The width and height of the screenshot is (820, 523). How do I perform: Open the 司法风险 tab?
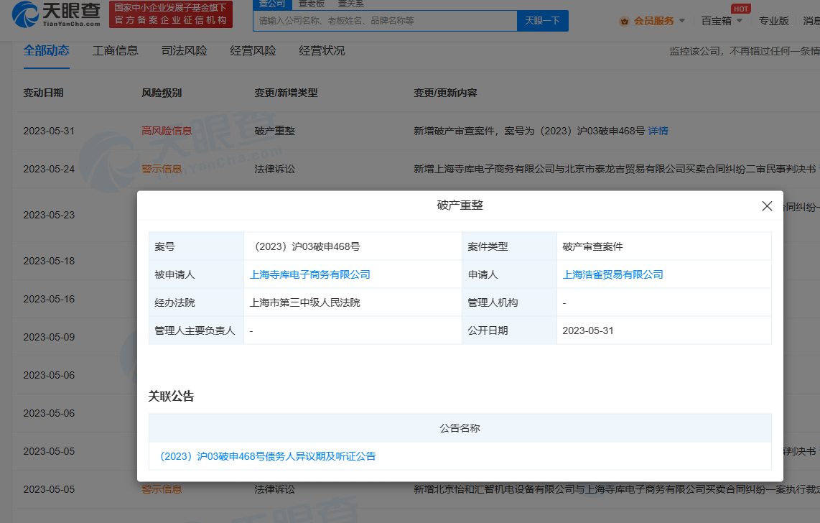pyautogui.click(x=182, y=50)
